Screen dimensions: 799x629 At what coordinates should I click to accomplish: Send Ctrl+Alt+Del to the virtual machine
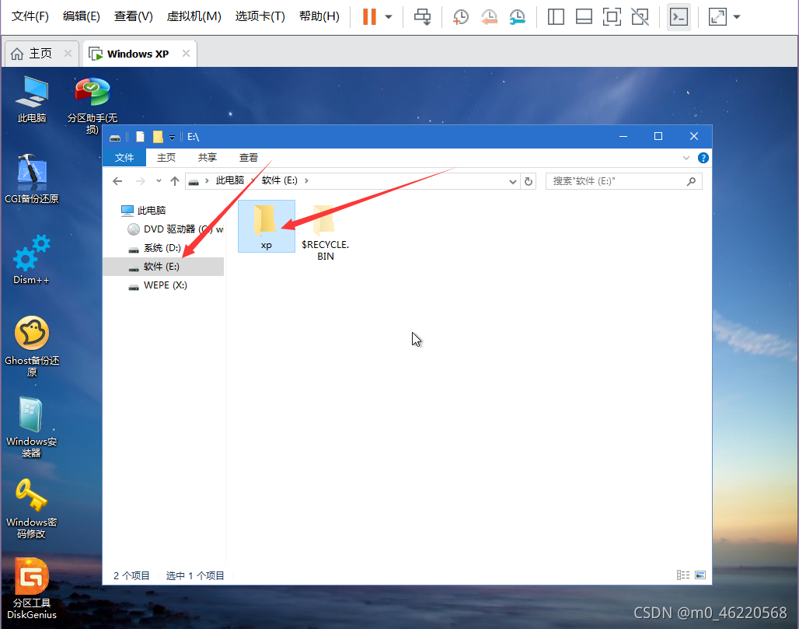tap(422, 16)
